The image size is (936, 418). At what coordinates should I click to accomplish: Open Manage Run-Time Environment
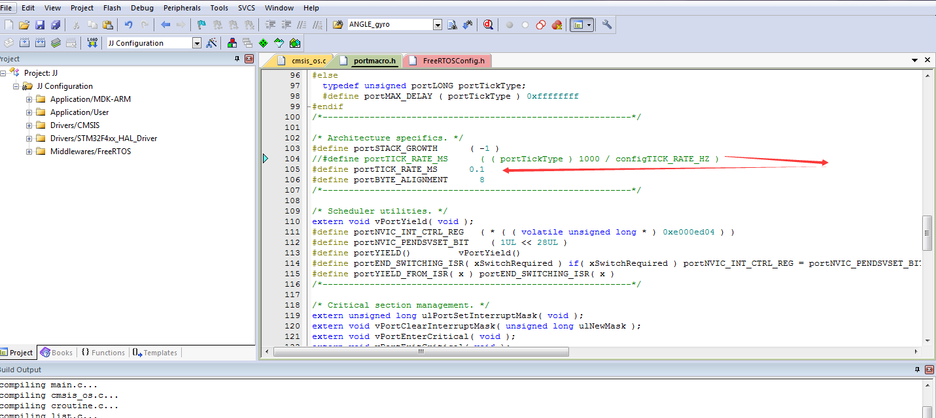264,43
